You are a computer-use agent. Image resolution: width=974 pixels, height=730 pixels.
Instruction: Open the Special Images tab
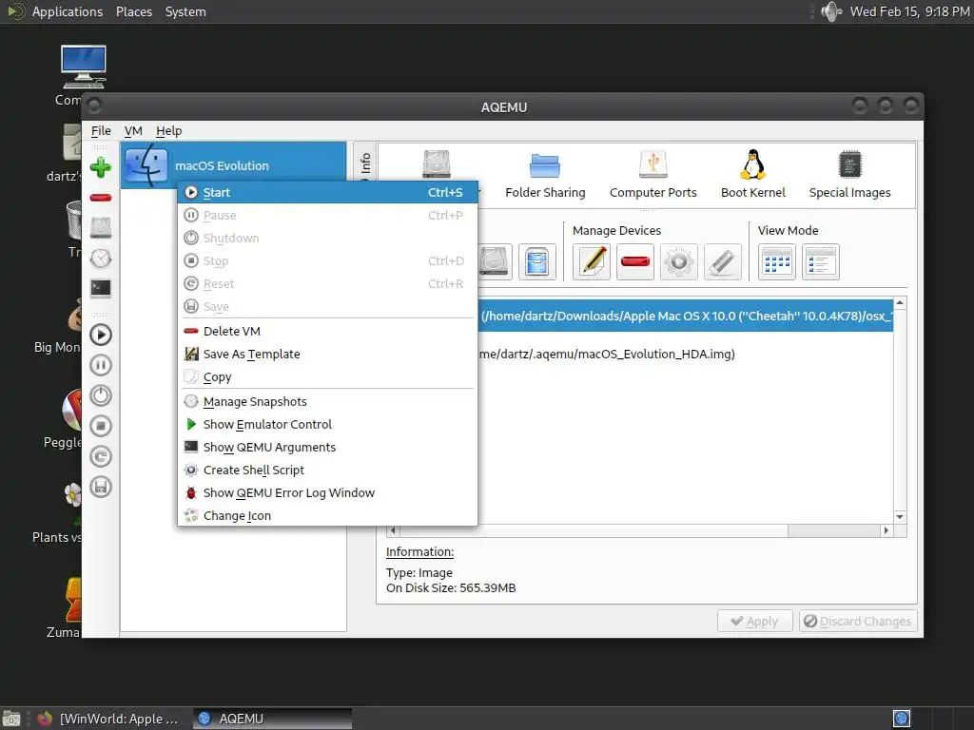pos(849,176)
